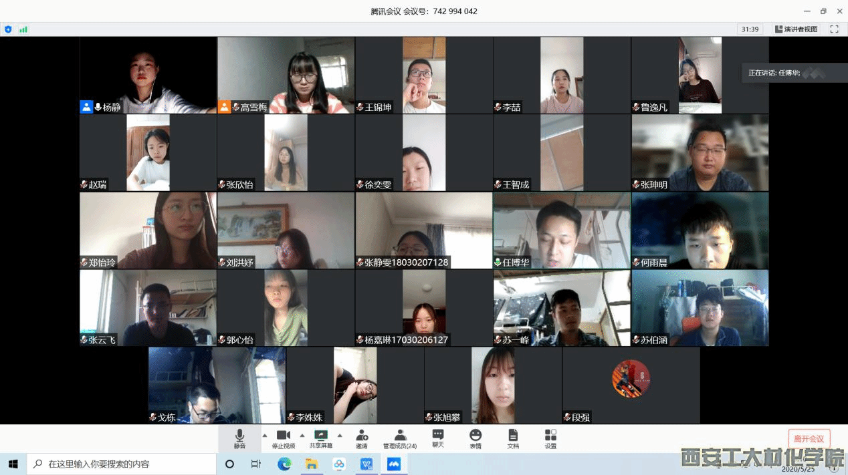848x475 pixels.
Task: Expand share options arrow beside 共享屏幕
Action: pyautogui.click(x=340, y=435)
